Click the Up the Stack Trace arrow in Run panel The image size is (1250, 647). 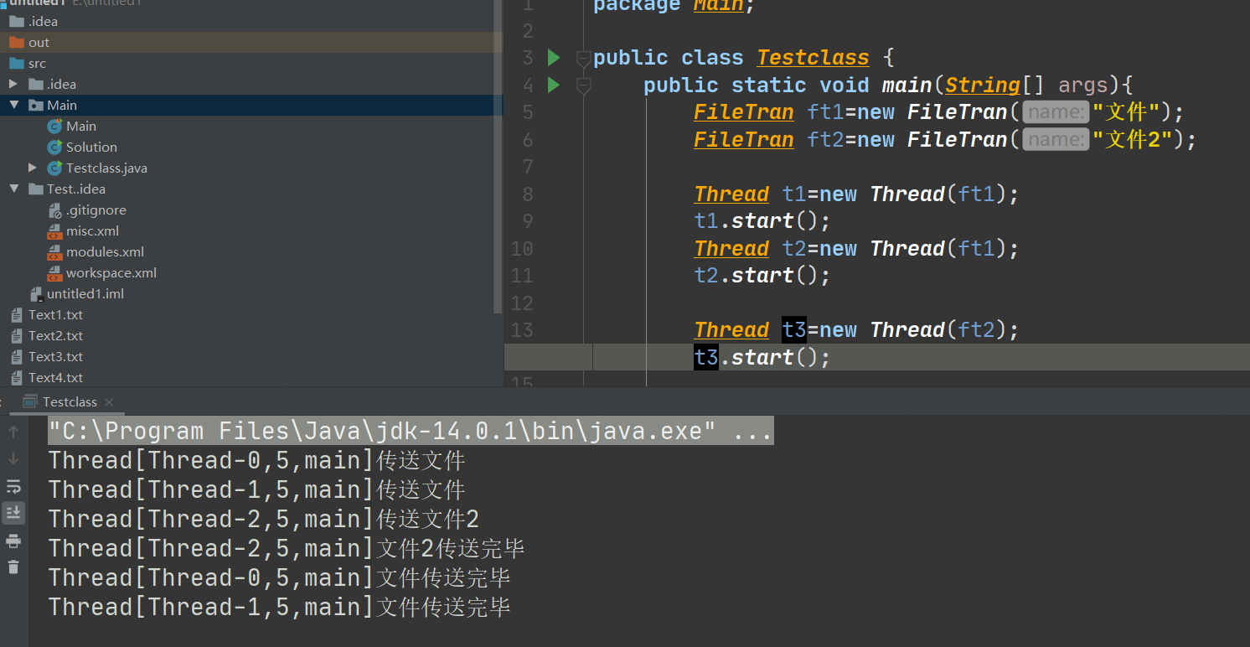click(x=13, y=432)
